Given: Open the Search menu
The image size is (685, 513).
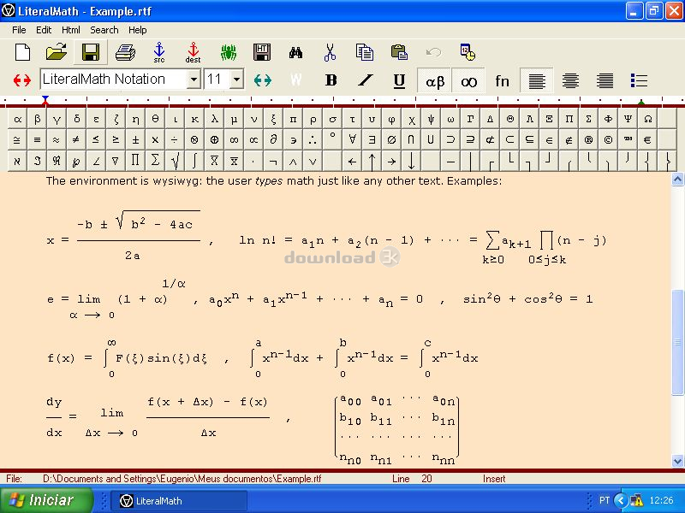Looking at the screenshot, I should click(104, 30).
